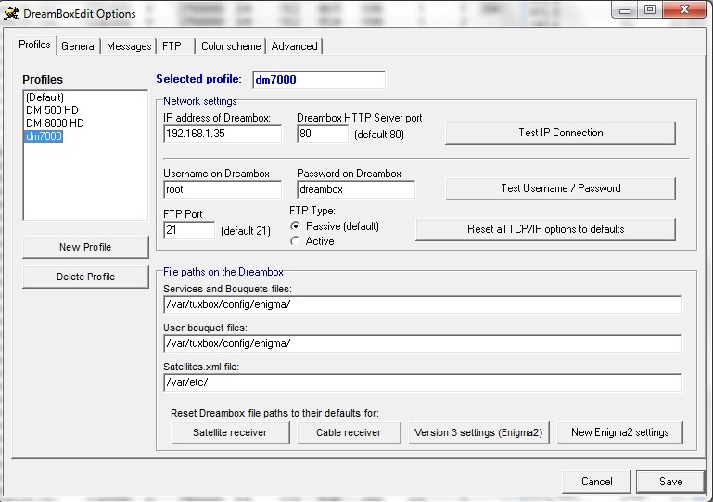Click the FTP Port field
The image size is (713, 502).
point(189,230)
